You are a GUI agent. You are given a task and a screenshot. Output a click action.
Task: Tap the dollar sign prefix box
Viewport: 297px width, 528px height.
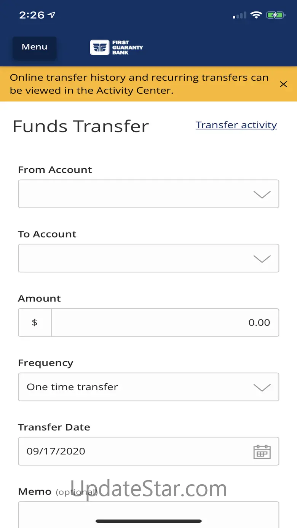point(35,322)
